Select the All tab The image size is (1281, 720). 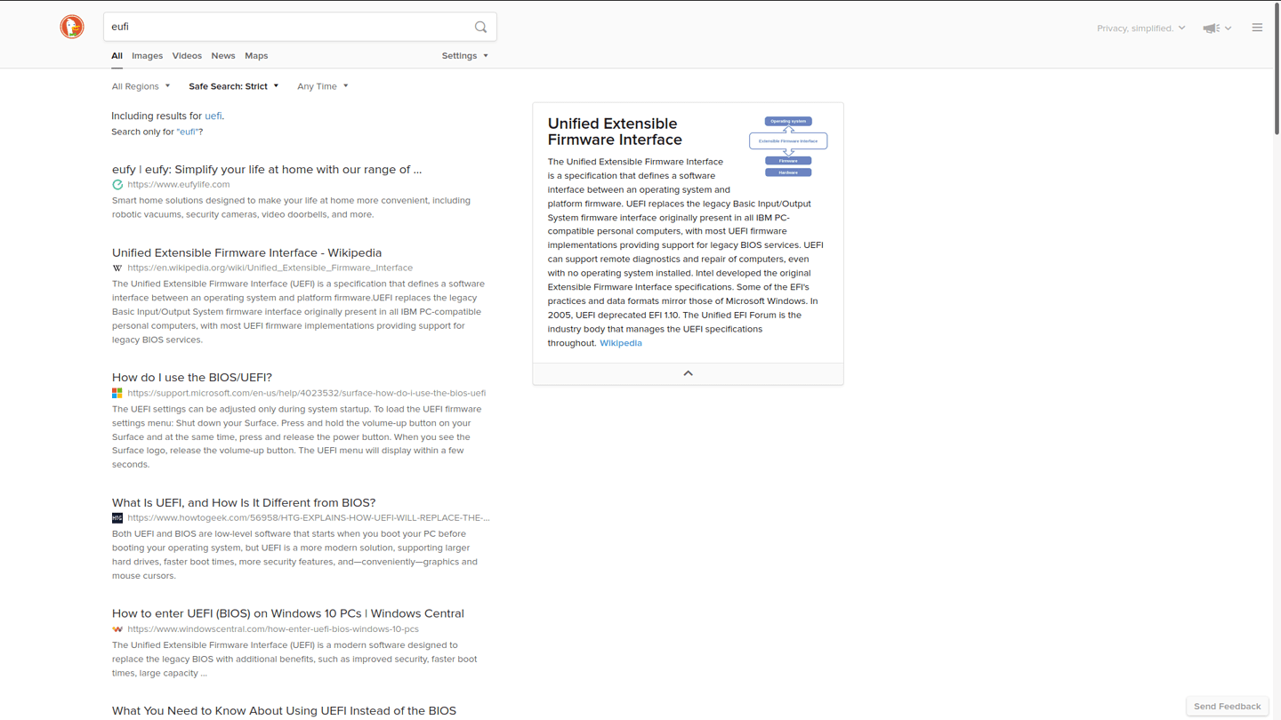click(117, 56)
